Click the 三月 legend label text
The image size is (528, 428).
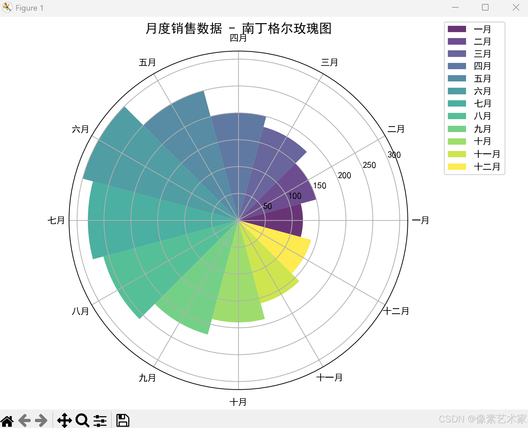[x=482, y=54]
